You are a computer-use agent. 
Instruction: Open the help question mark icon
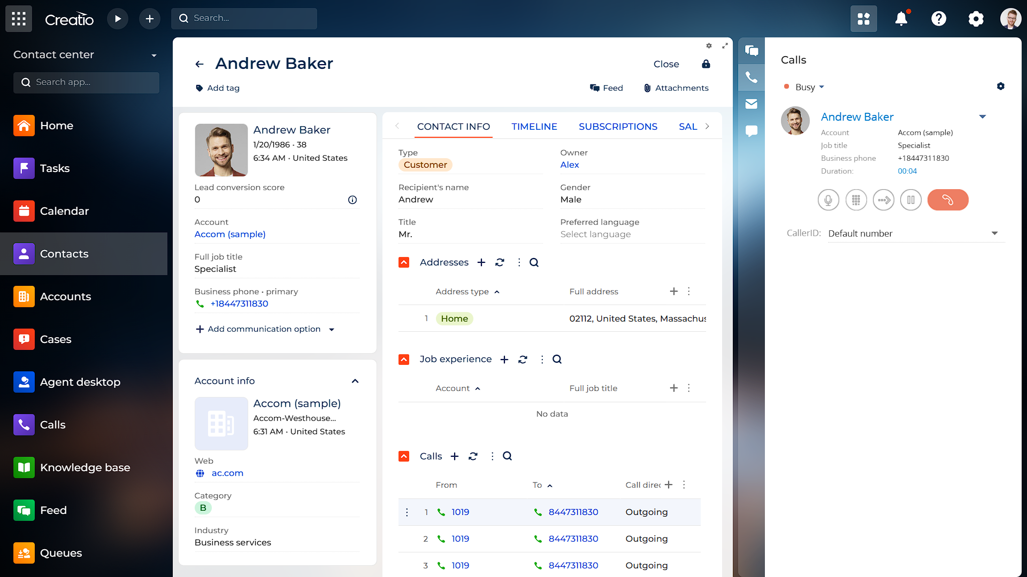click(939, 19)
